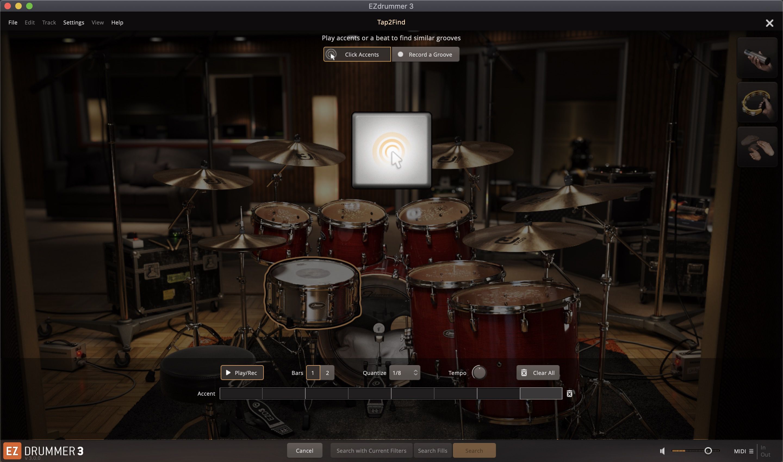Click the large tap pad square
This screenshot has width=783, height=462.
click(391, 150)
